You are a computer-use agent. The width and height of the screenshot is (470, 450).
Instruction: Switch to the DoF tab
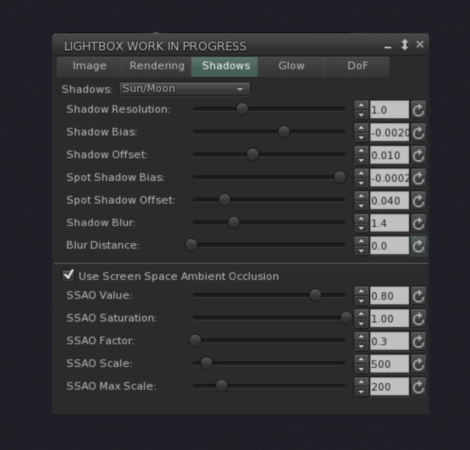pyautogui.click(x=357, y=66)
